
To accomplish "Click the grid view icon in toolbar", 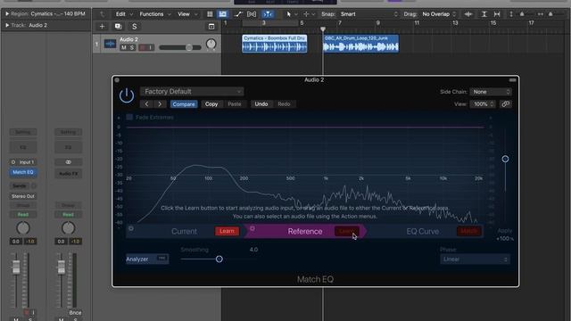I will pyautogui.click(x=210, y=14).
